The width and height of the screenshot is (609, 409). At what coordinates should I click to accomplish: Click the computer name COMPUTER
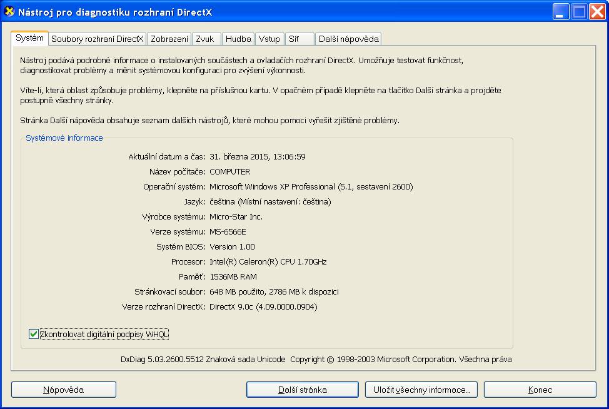click(230, 172)
